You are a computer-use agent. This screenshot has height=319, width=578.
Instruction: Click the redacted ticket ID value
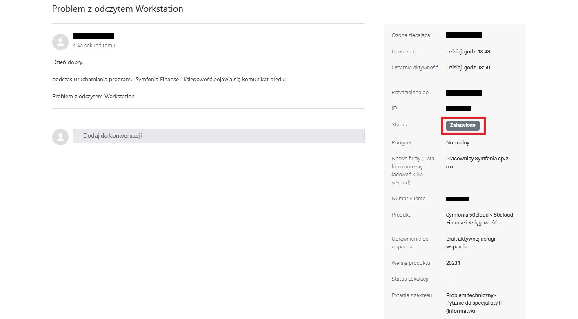tap(458, 109)
